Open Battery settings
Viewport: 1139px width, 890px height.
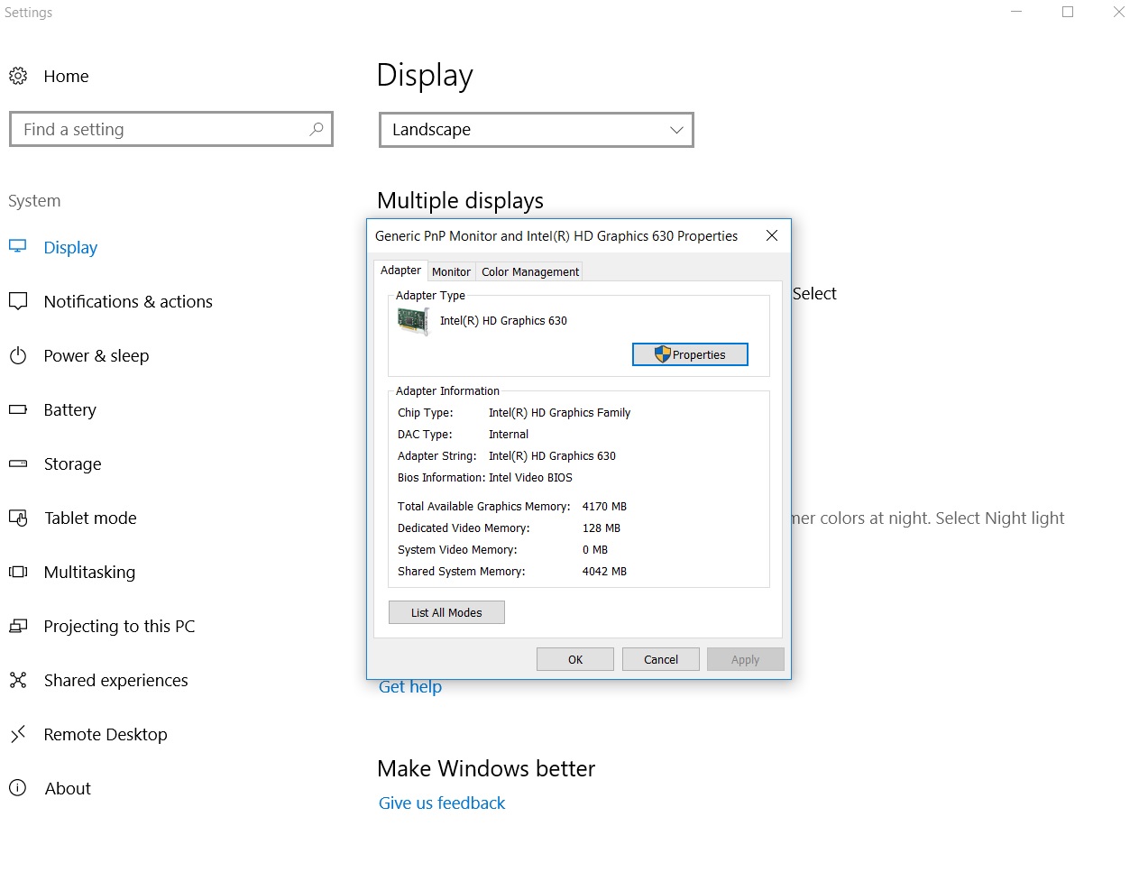69,409
